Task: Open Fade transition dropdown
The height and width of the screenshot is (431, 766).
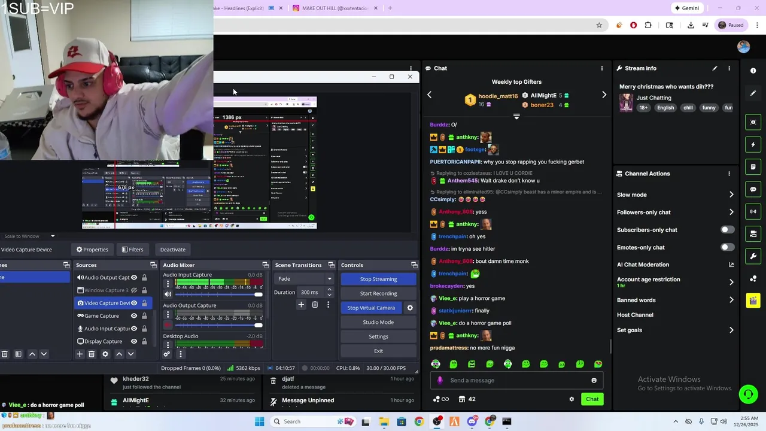Action: 305,279
